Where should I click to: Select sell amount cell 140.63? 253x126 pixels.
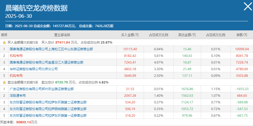187,56
